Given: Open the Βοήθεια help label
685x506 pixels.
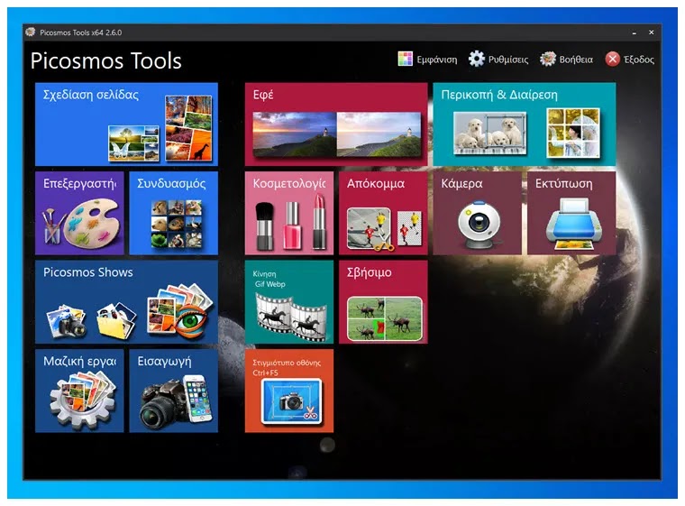Looking at the screenshot, I should [576, 60].
